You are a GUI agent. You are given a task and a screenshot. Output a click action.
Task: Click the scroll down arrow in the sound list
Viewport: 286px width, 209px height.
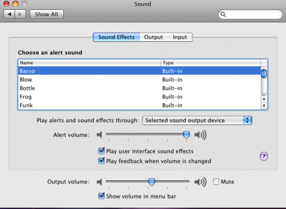tap(264, 106)
